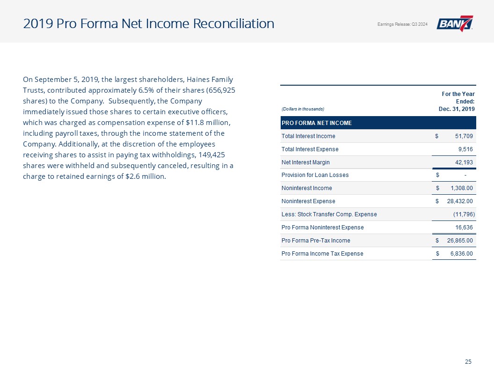Select the 'Provision for Loan Losses' row label

(x=315, y=175)
